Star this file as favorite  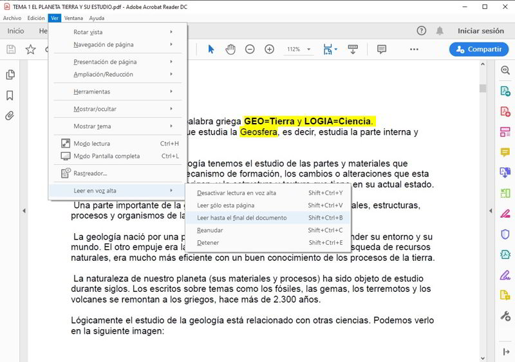pyautogui.click(x=30, y=50)
